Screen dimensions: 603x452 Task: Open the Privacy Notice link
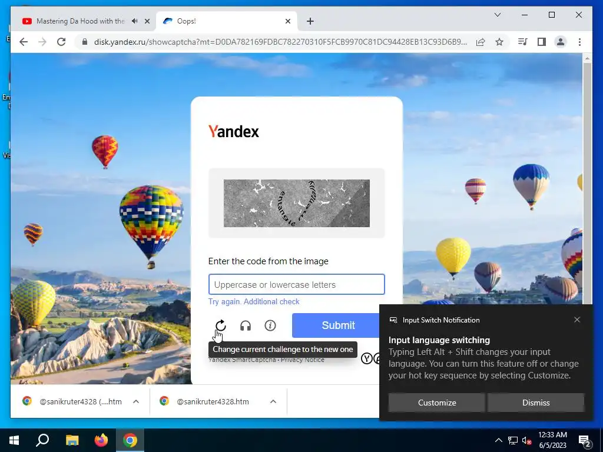pyautogui.click(x=302, y=360)
